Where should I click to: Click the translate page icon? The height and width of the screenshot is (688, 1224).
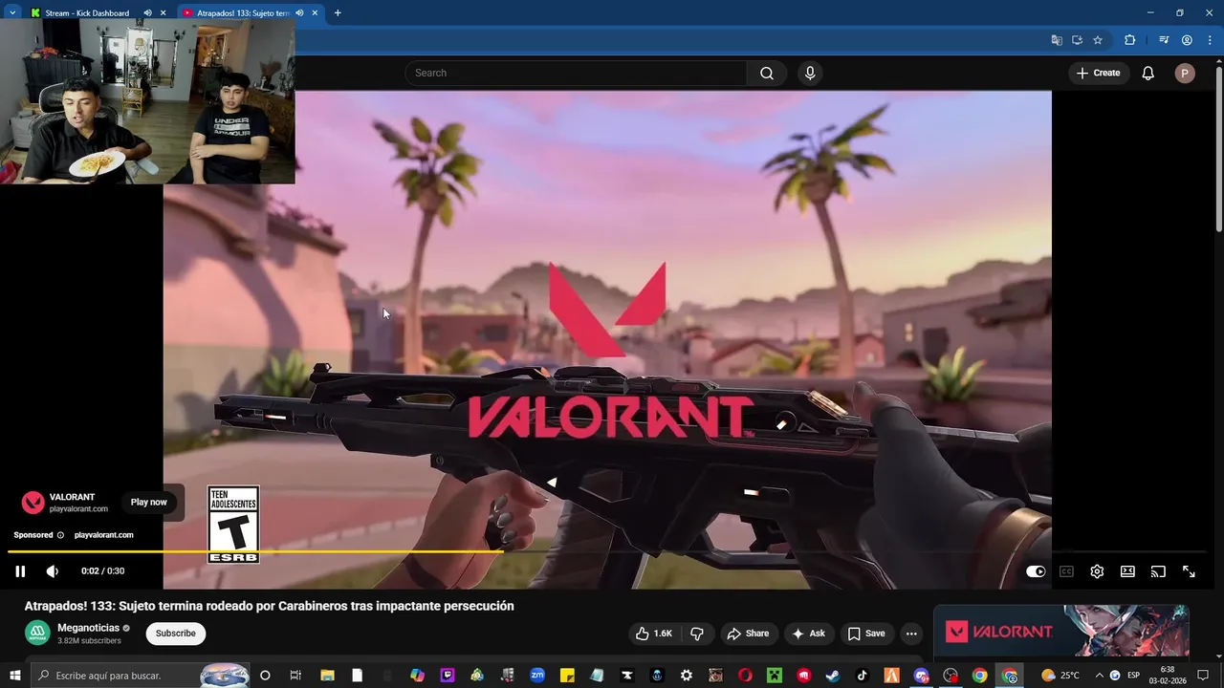point(1057,40)
